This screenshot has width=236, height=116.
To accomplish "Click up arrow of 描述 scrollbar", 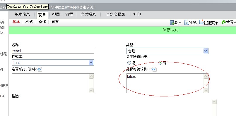I will 214,102.
